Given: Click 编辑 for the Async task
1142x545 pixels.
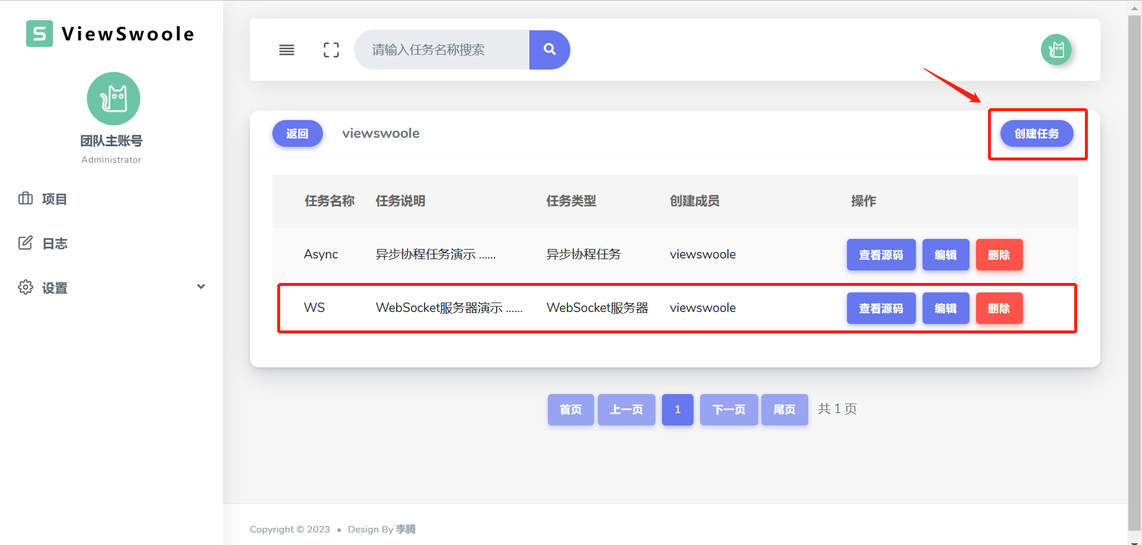Looking at the screenshot, I should 946,255.
